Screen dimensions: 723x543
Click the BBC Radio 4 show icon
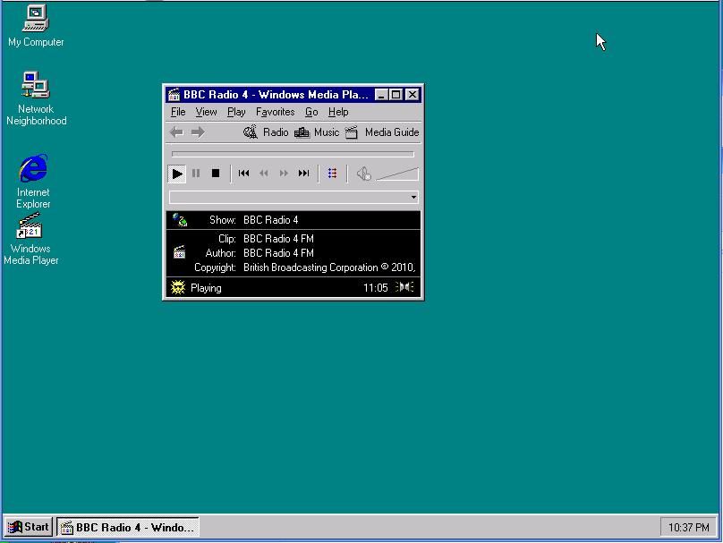pyautogui.click(x=178, y=217)
